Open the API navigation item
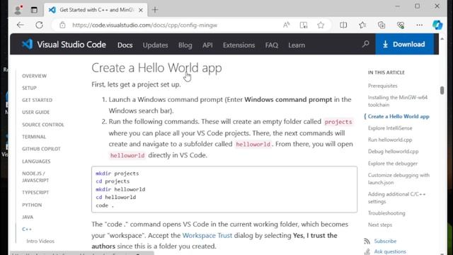The image size is (453, 255). tap(207, 45)
